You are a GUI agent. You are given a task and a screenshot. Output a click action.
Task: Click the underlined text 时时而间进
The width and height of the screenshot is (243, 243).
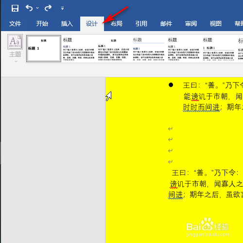click(201, 107)
